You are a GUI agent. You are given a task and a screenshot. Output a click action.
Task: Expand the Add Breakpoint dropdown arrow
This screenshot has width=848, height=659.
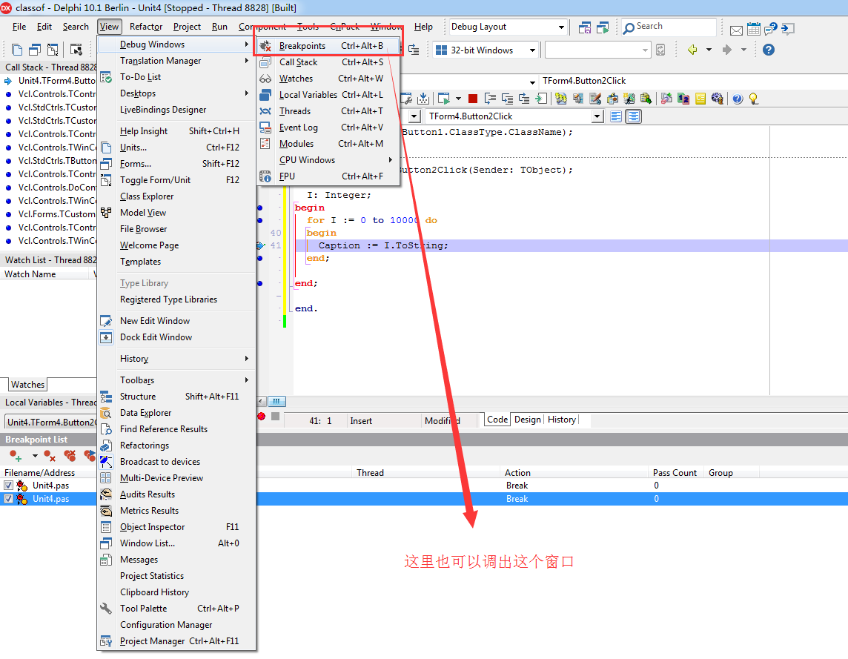point(35,456)
